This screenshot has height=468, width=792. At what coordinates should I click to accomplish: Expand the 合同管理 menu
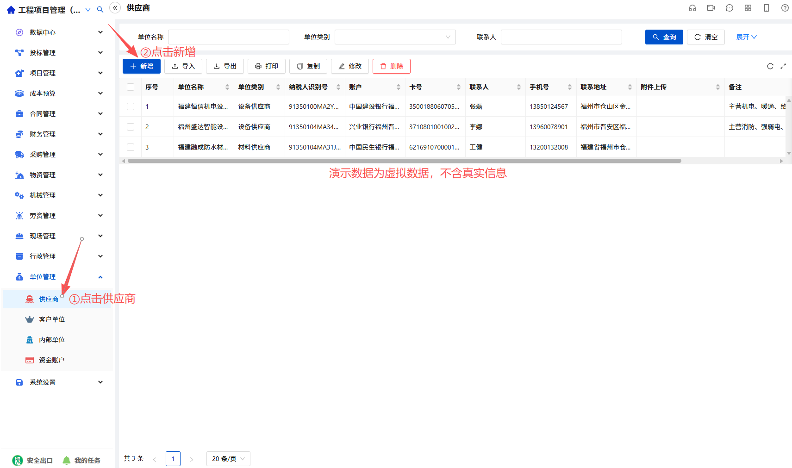pyautogui.click(x=57, y=114)
